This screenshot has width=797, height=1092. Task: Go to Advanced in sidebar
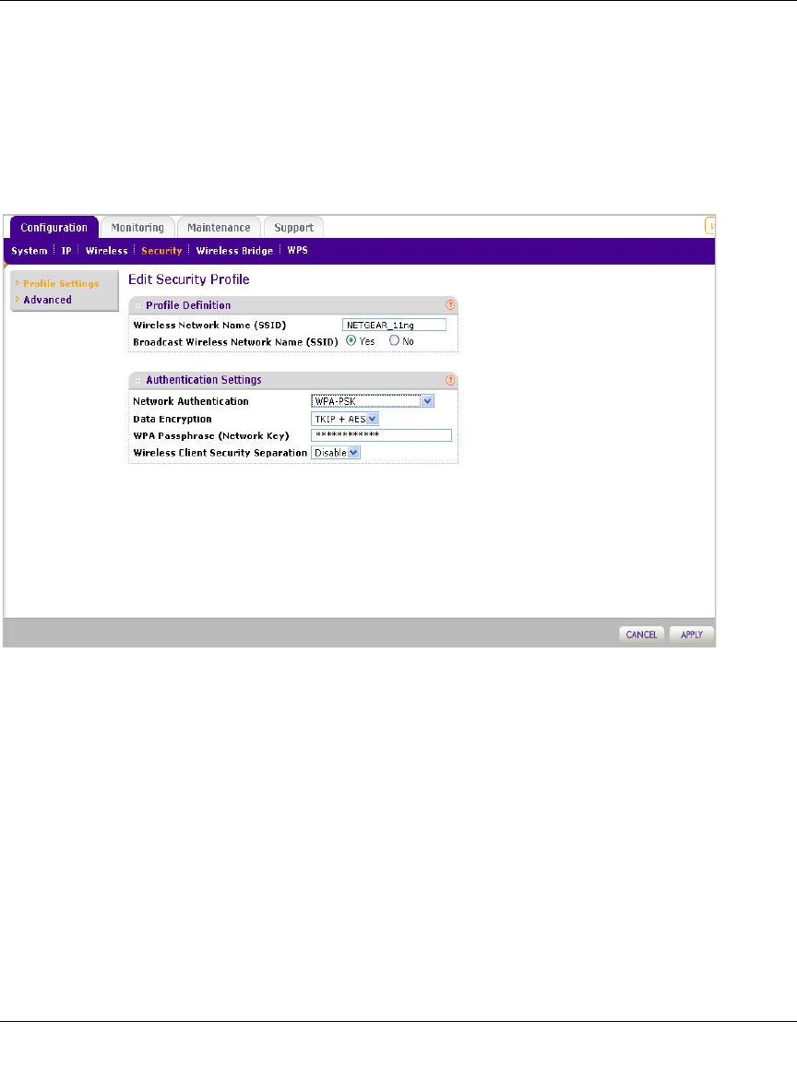click(x=47, y=300)
